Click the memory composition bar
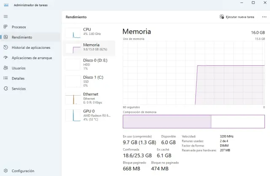The image size is (270, 176). [194, 121]
